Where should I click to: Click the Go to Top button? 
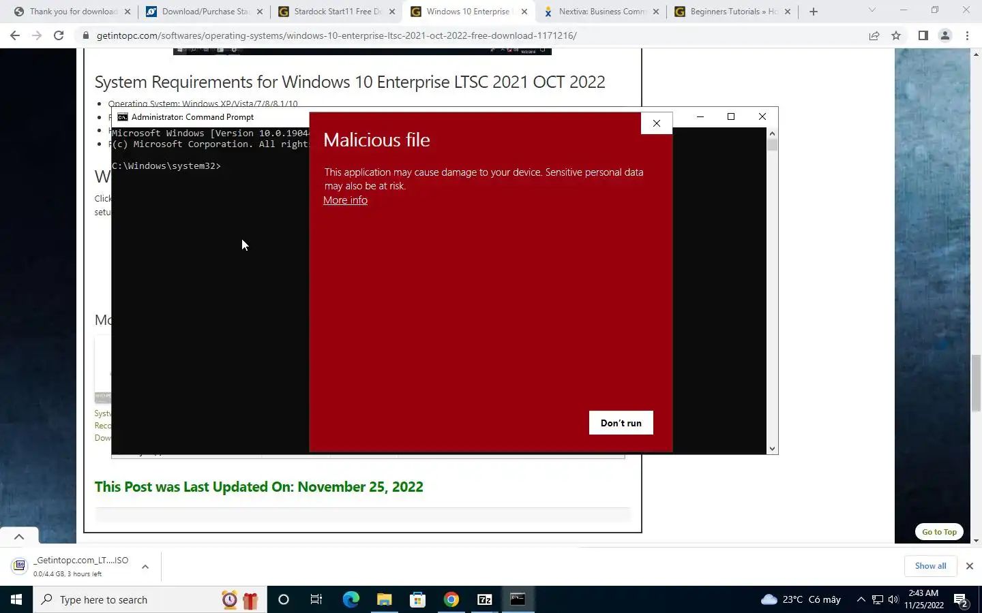point(939,532)
